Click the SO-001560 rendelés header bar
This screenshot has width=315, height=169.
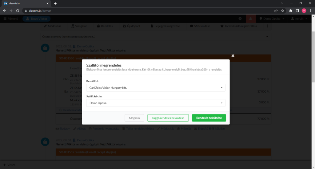[163, 58]
